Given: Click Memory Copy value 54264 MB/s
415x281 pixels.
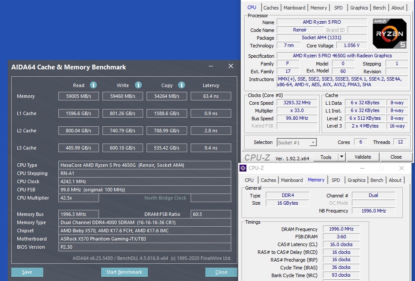Looking at the screenshot, I should [x=167, y=96].
